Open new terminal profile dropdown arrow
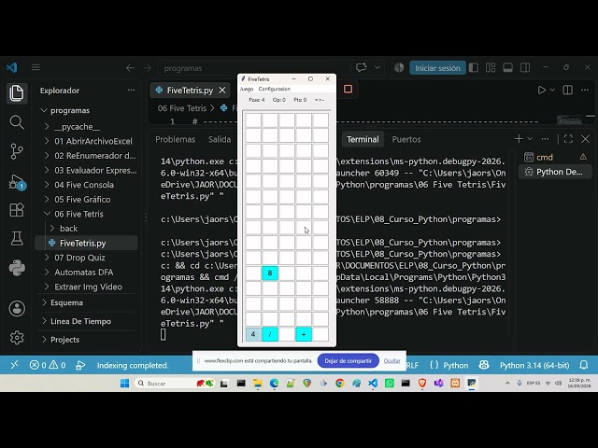598x448 pixels. [530, 139]
